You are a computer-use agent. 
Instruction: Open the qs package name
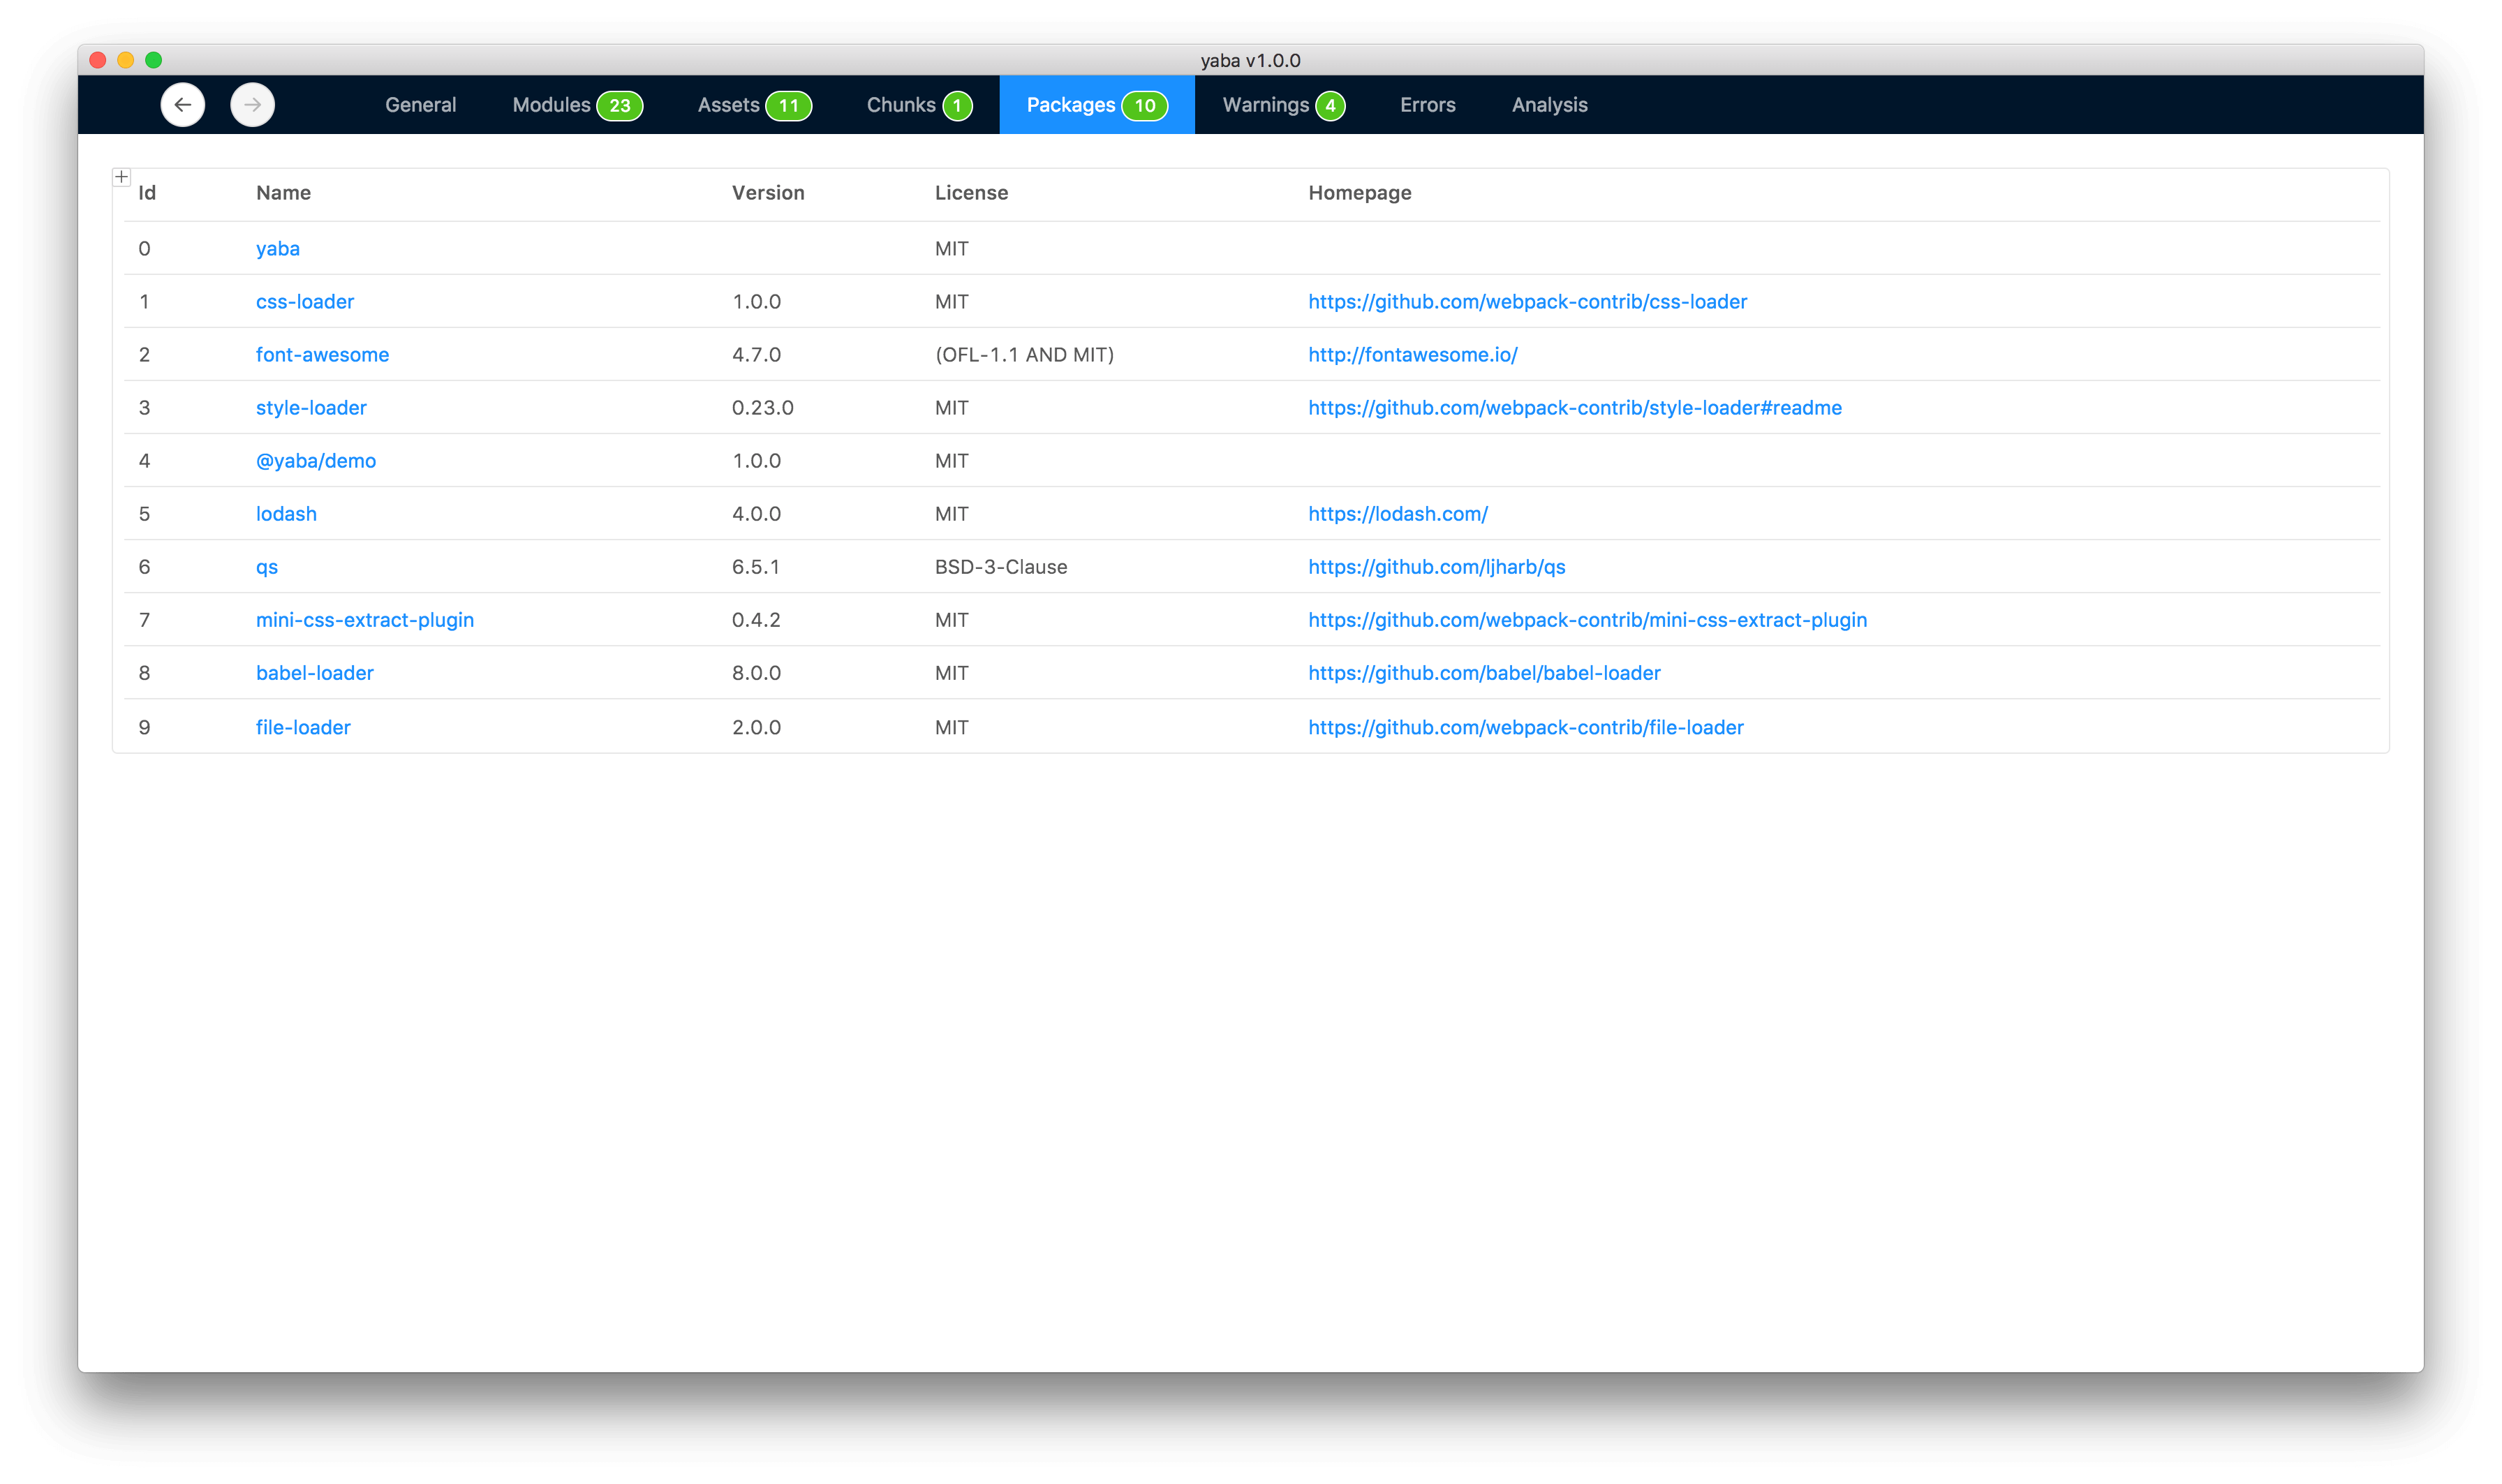coord(267,567)
